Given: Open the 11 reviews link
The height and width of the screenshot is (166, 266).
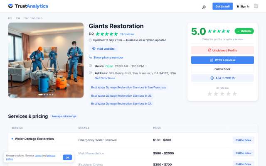Looking at the screenshot, I should 127,34.
